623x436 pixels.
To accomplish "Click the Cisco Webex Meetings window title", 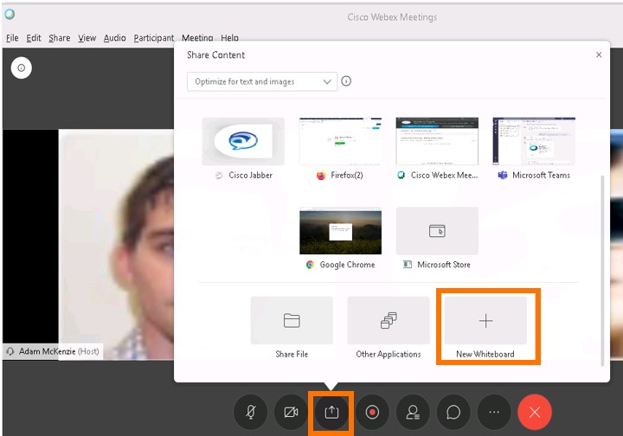I will point(392,17).
